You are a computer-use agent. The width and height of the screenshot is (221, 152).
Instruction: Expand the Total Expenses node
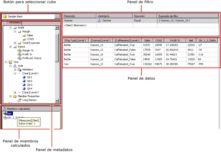(x=15, y=43)
